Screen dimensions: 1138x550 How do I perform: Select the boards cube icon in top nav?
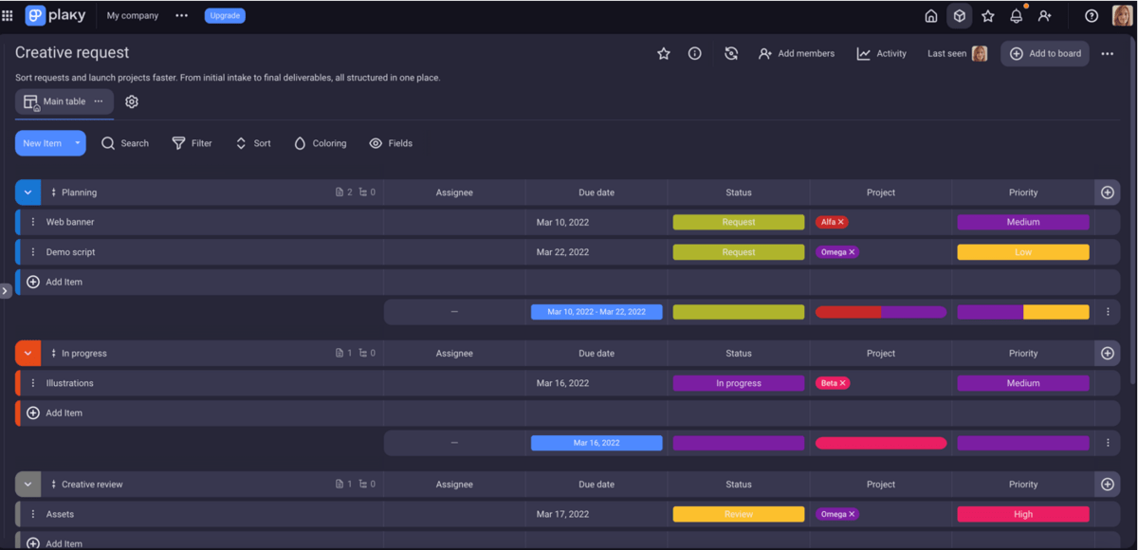click(x=959, y=15)
